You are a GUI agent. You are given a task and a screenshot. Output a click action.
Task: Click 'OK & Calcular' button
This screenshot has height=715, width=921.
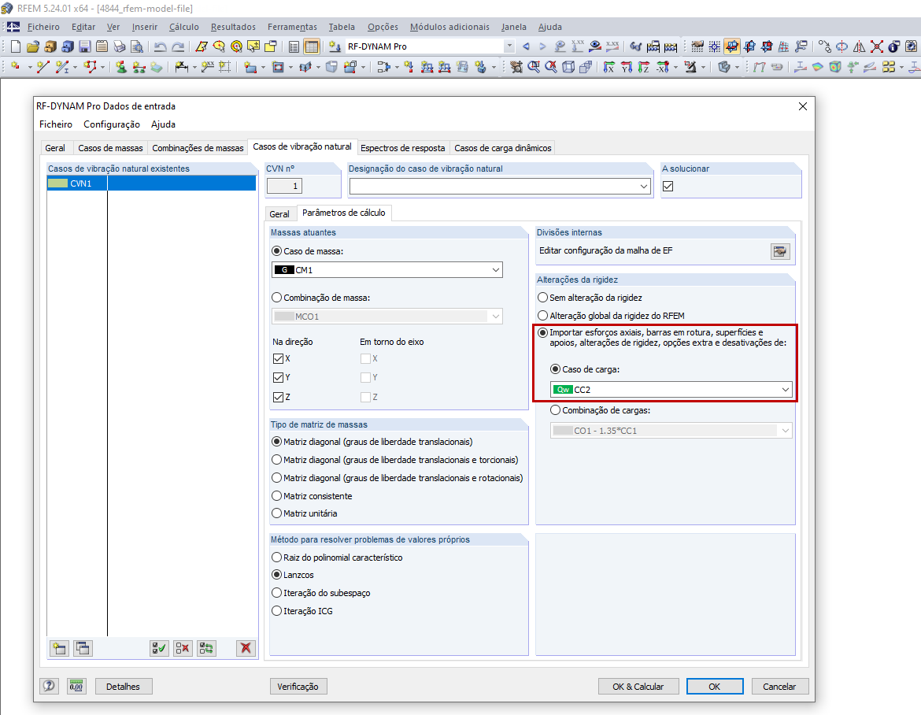coord(638,686)
